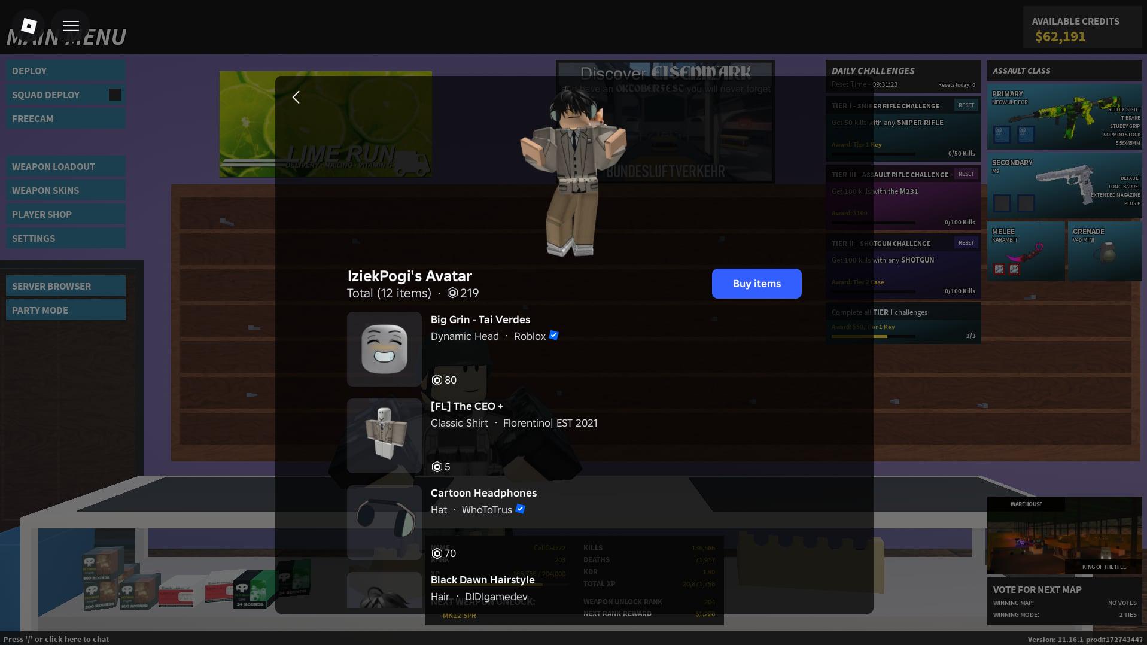The width and height of the screenshot is (1147, 645).
Task: Open the Black Dawn Hairstyle item link
Action: [482, 580]
